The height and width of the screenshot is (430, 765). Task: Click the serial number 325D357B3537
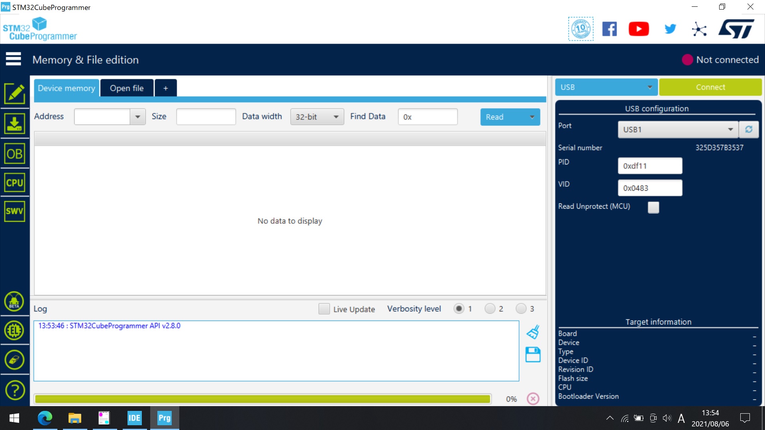(x=719, y=148)
